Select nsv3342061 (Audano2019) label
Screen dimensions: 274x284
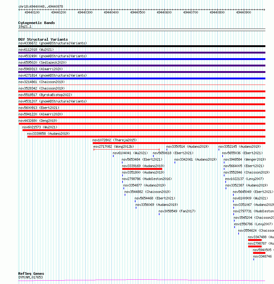point(195,159)
